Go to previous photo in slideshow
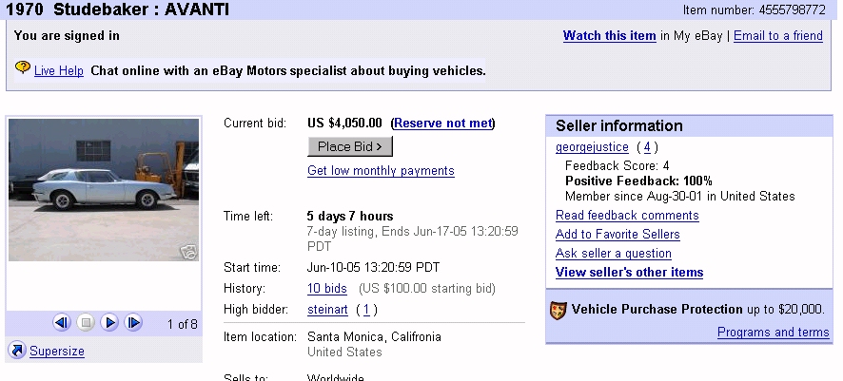Screen dimensions: 843x381 coord(62,323)
